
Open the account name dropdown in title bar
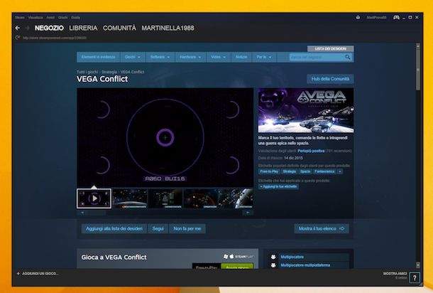point(376,18)
